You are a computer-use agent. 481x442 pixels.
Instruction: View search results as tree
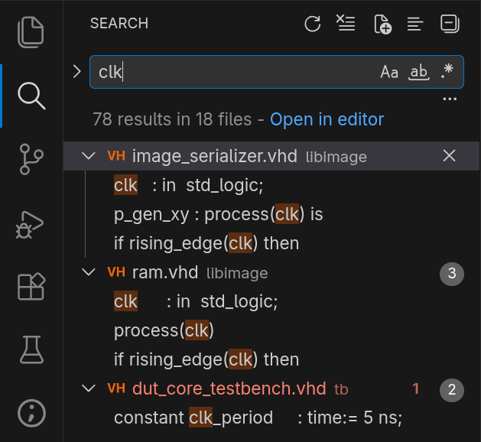[x=415, y=24]
